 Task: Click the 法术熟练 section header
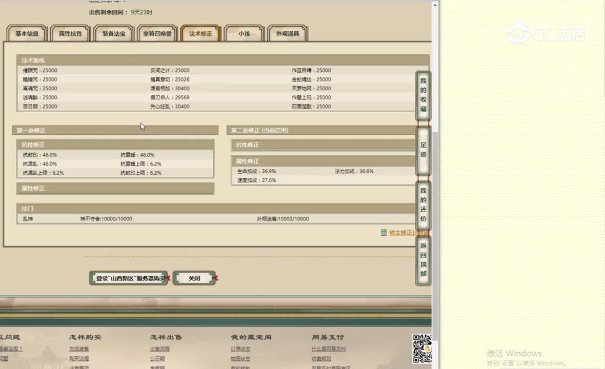pyautogui.click(x=223, y=60)
